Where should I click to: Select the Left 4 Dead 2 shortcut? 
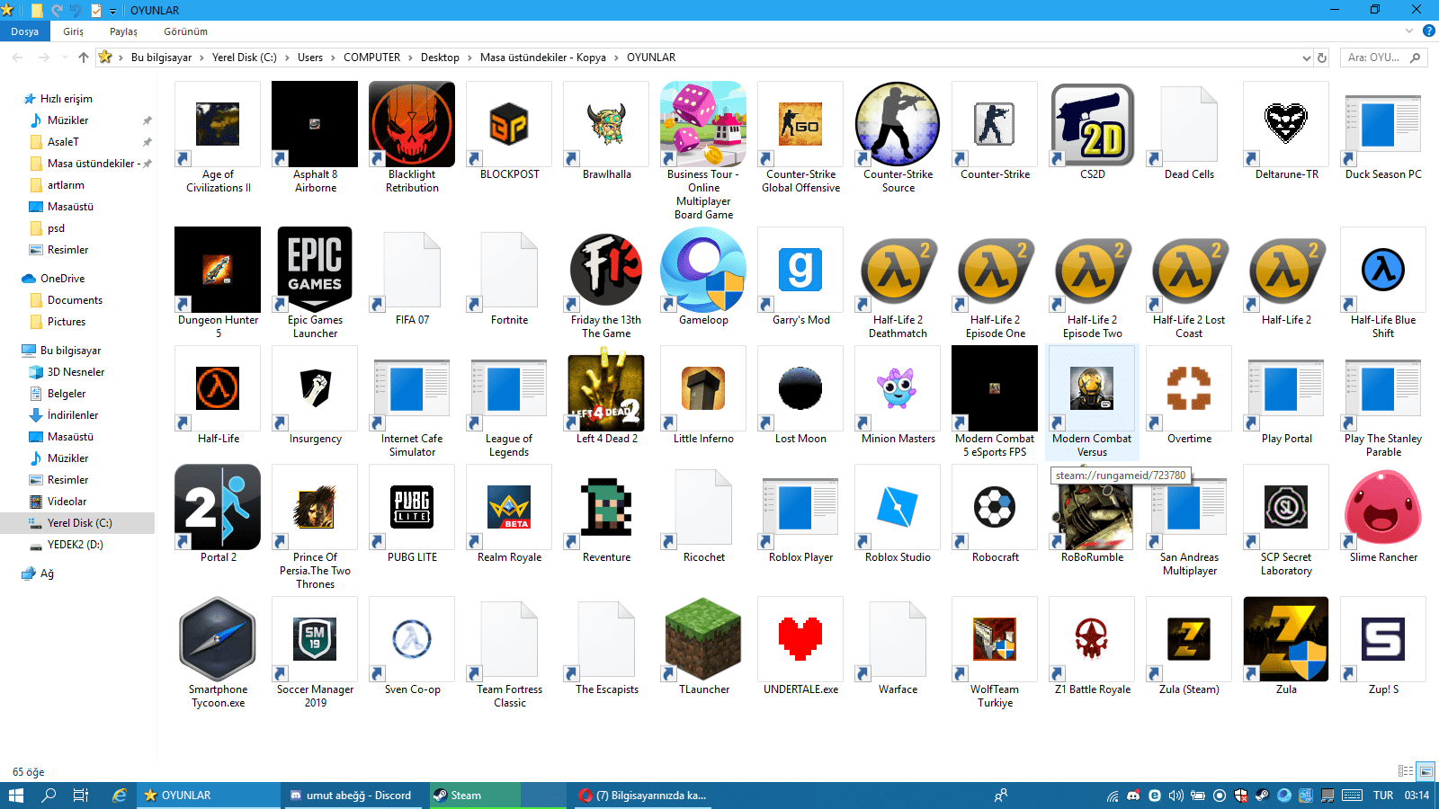click(x=606, y=388)
